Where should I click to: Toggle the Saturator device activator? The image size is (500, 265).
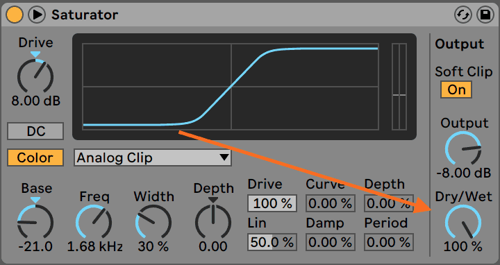[15, 15]
